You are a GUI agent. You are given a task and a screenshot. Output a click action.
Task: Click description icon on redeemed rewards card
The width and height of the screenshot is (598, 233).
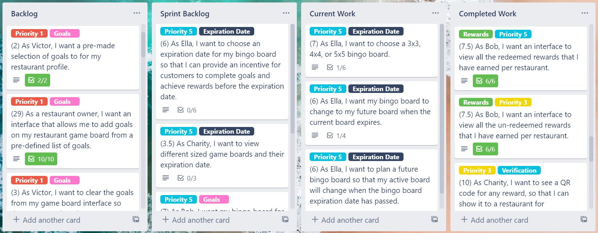click(x=464, y=81)
